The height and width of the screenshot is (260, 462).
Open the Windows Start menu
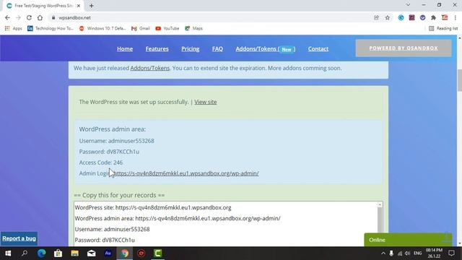pos(8,253)
